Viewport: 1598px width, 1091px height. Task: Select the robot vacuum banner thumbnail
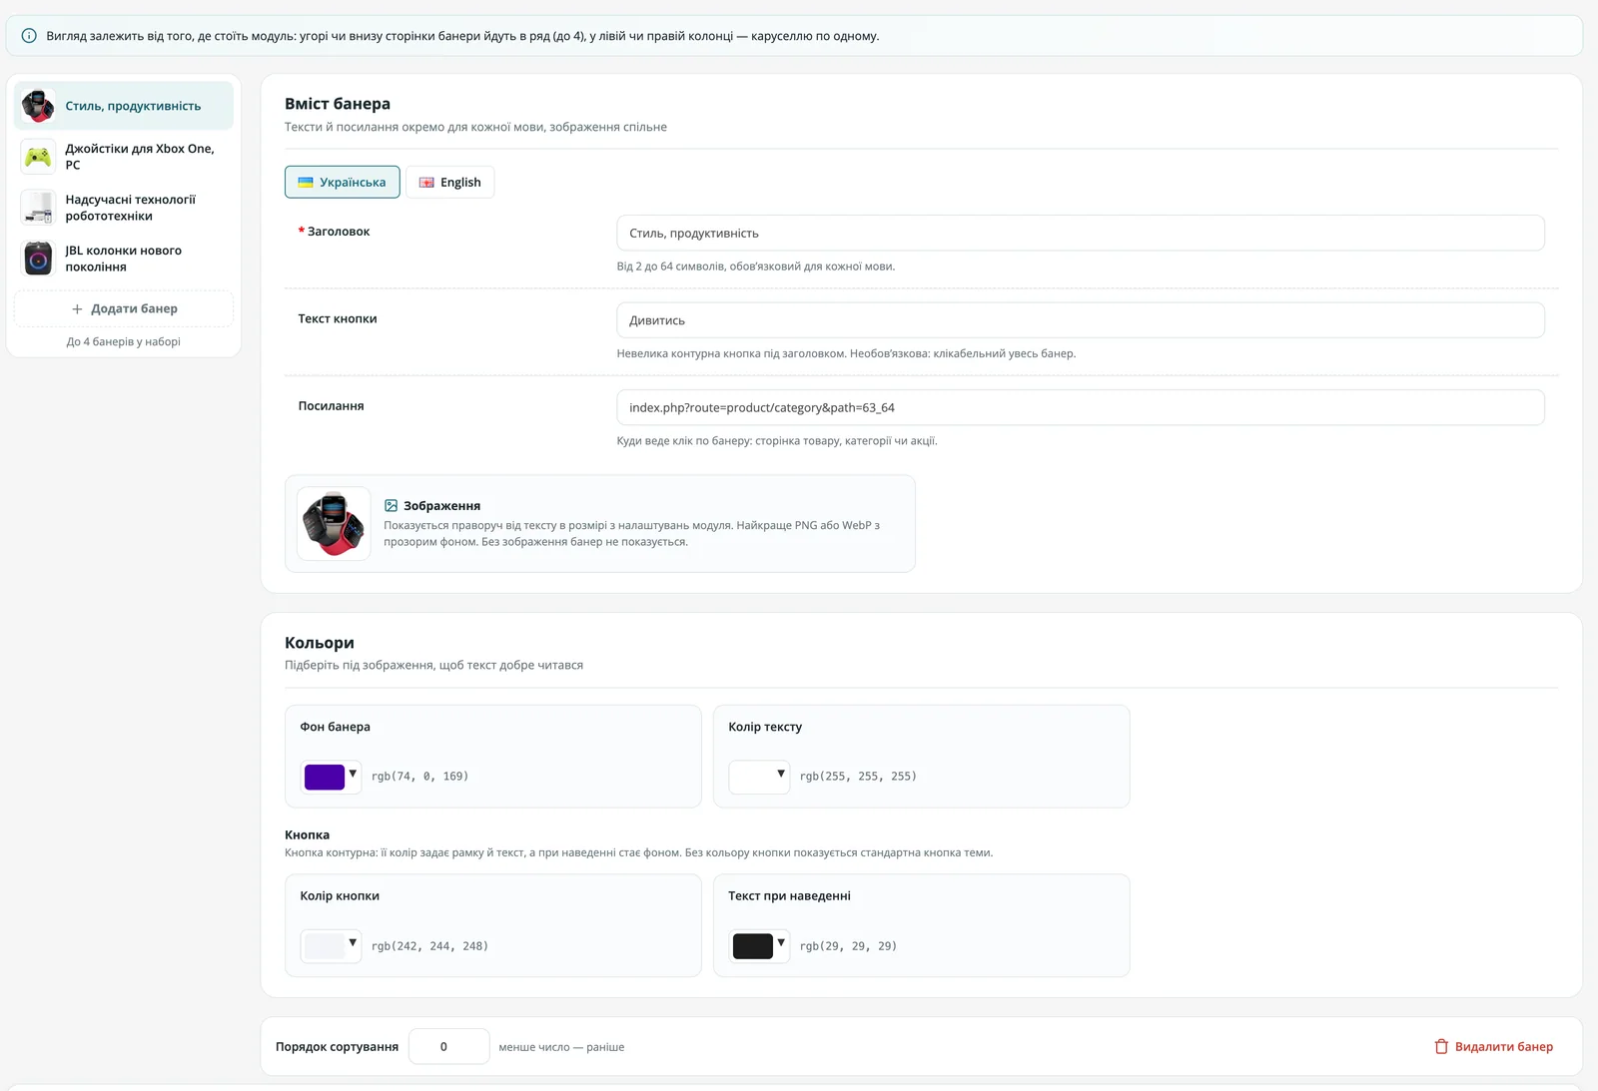click(x=38, y=208)
